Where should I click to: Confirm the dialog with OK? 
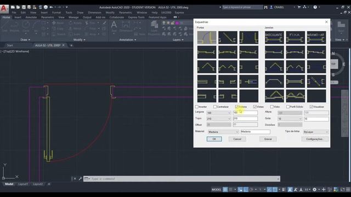coord(214,139)
